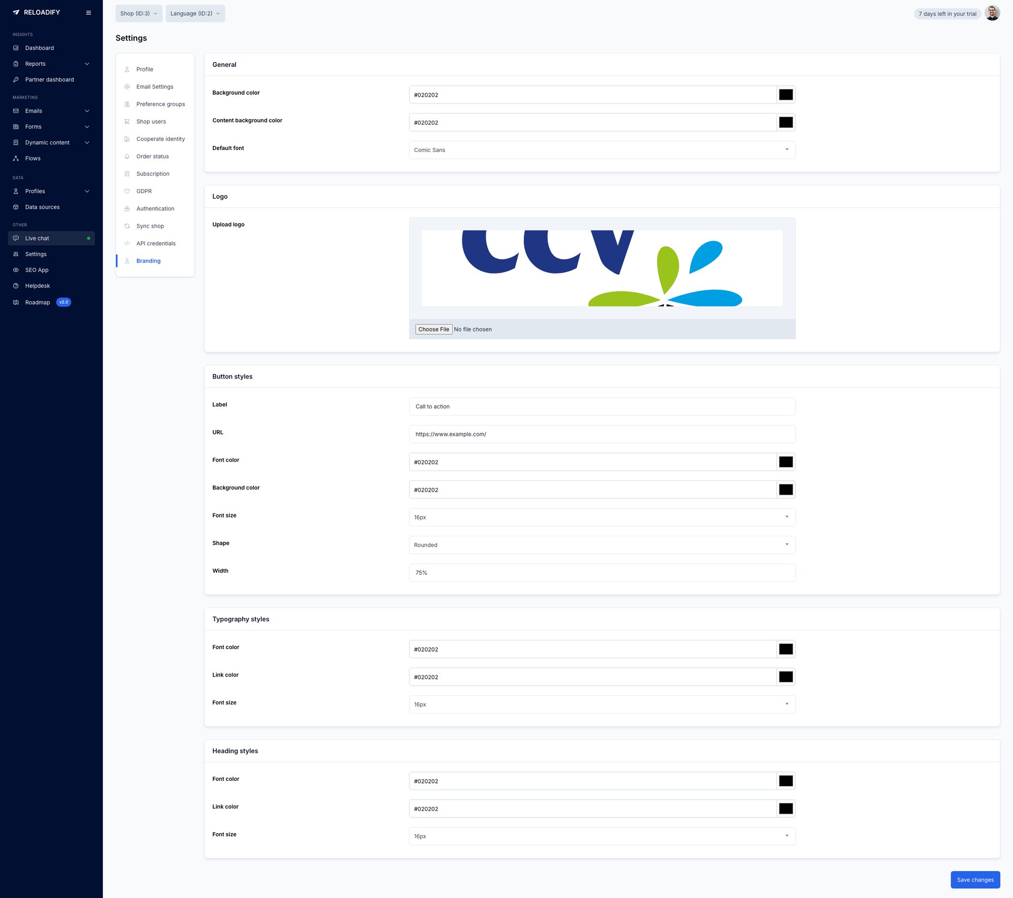Click the URL input field showing example.com

click(x=602, y=434)
